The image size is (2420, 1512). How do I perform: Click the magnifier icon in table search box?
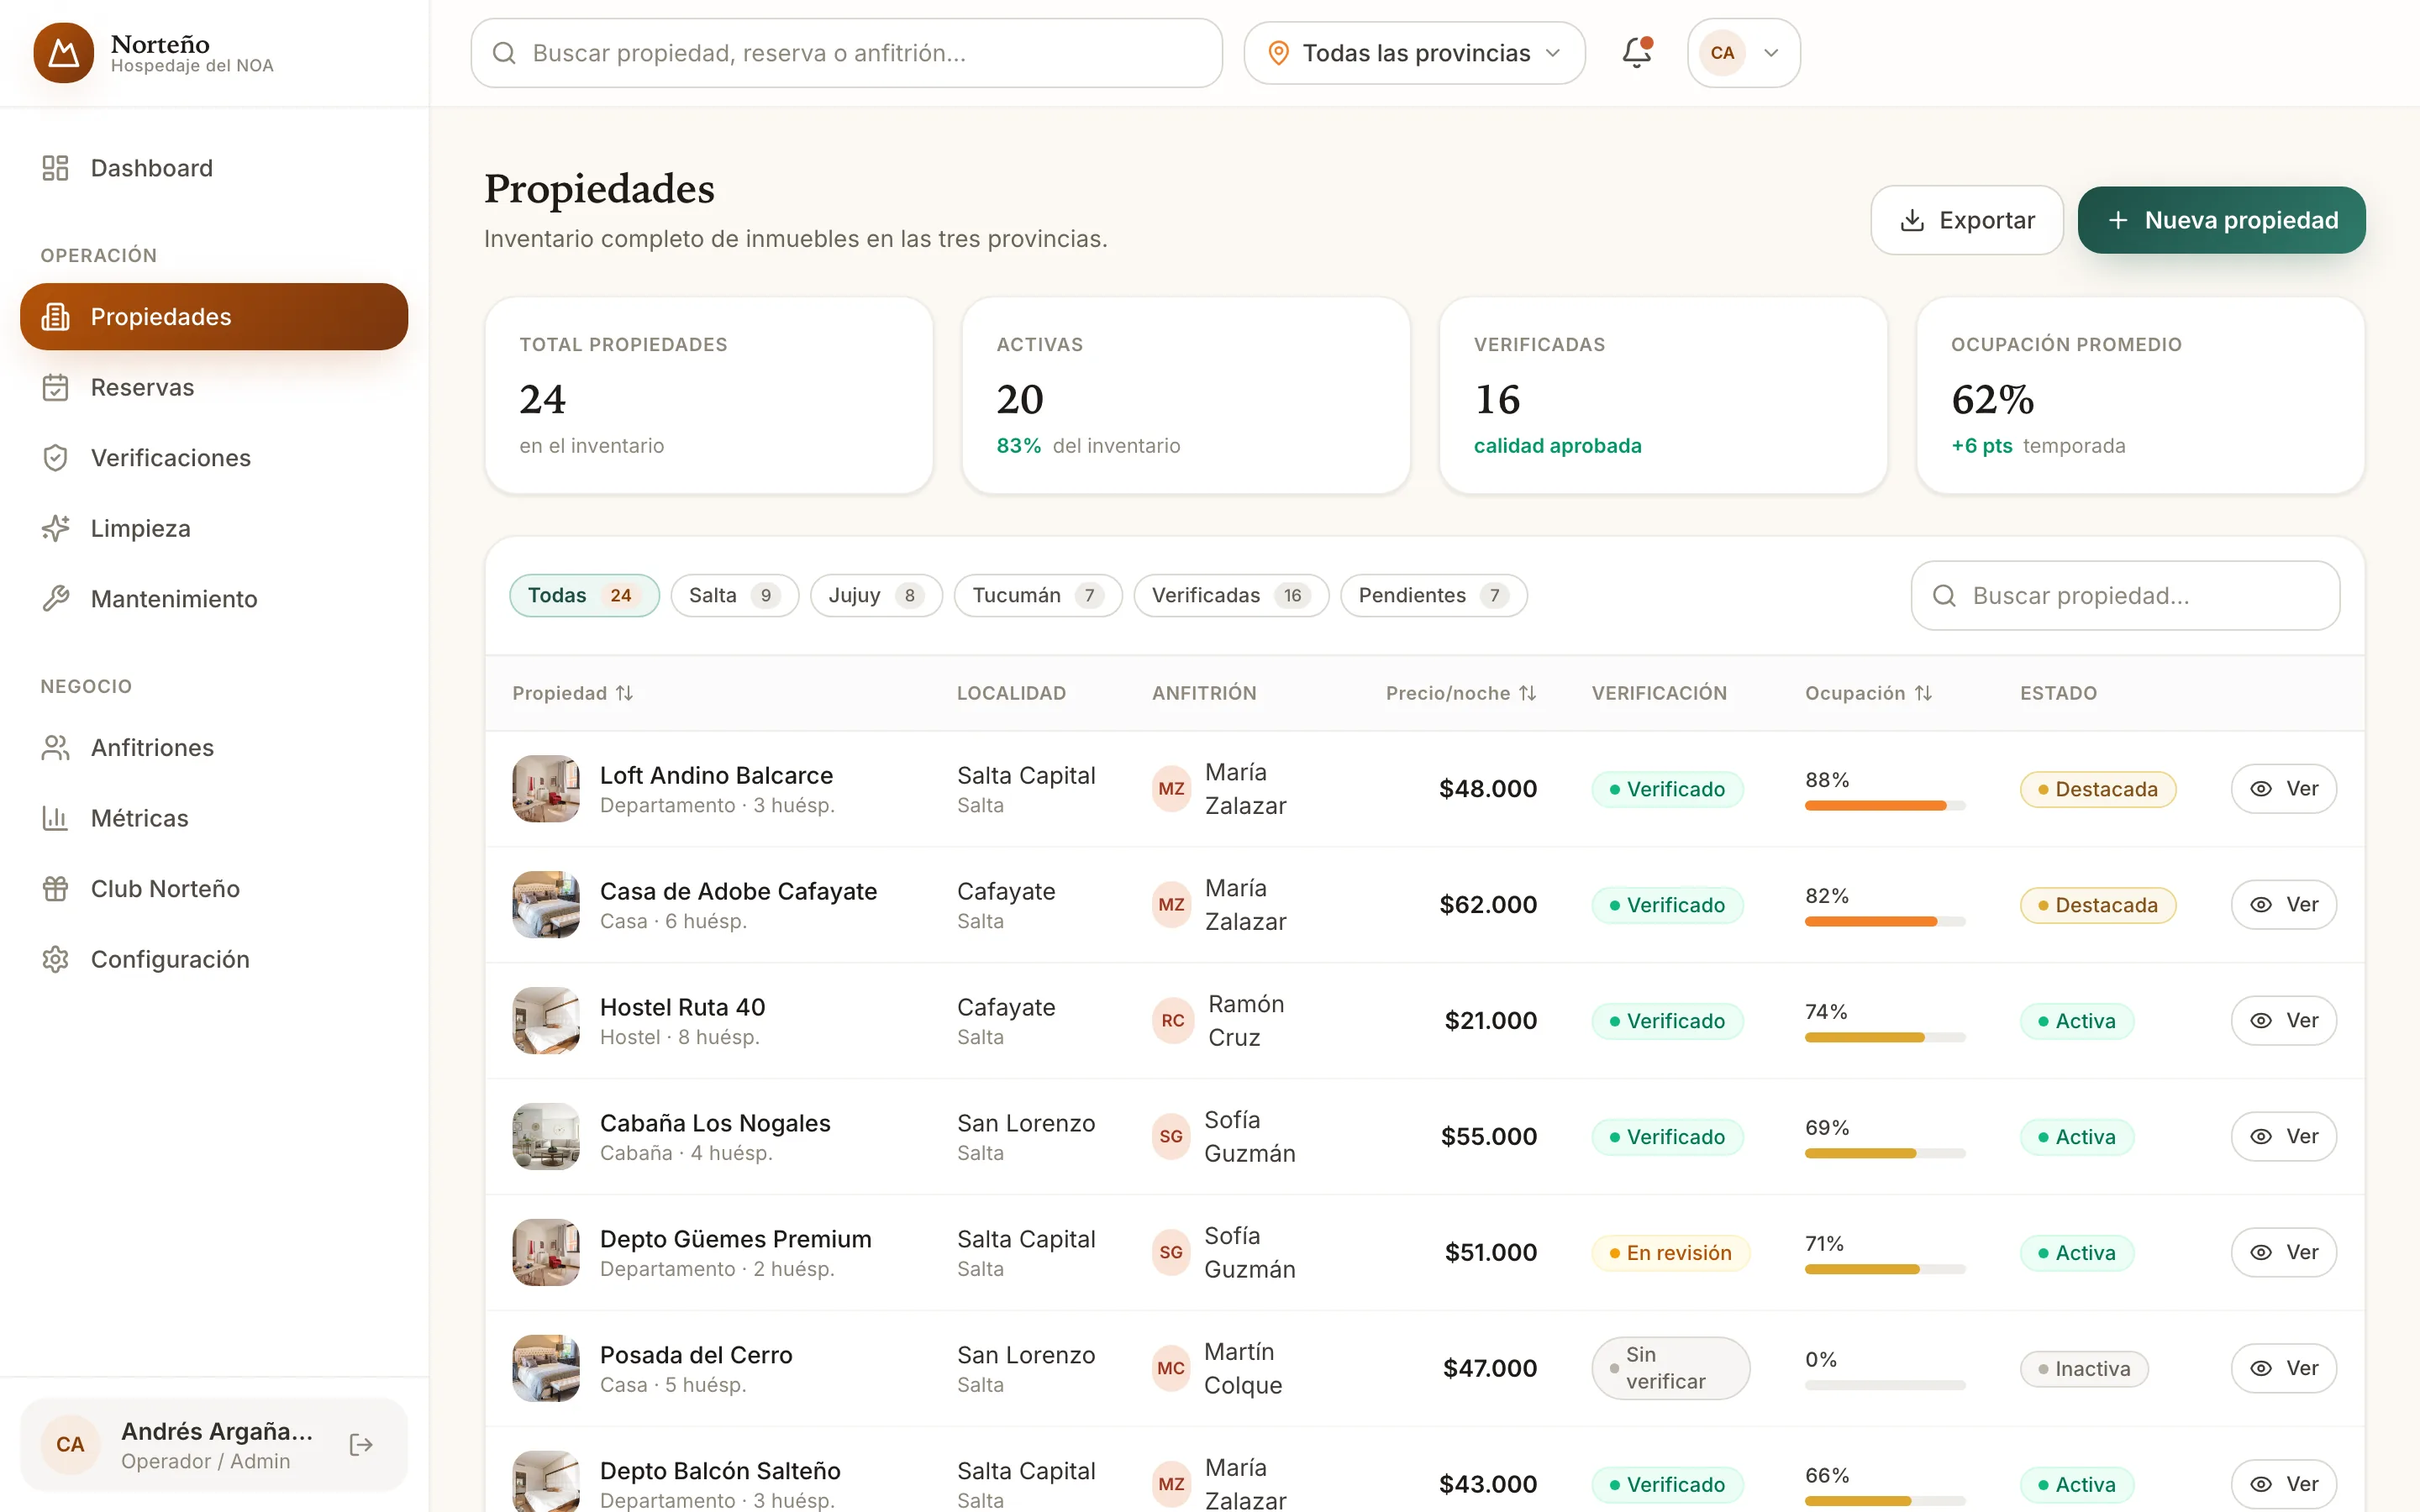[1944, 596]
